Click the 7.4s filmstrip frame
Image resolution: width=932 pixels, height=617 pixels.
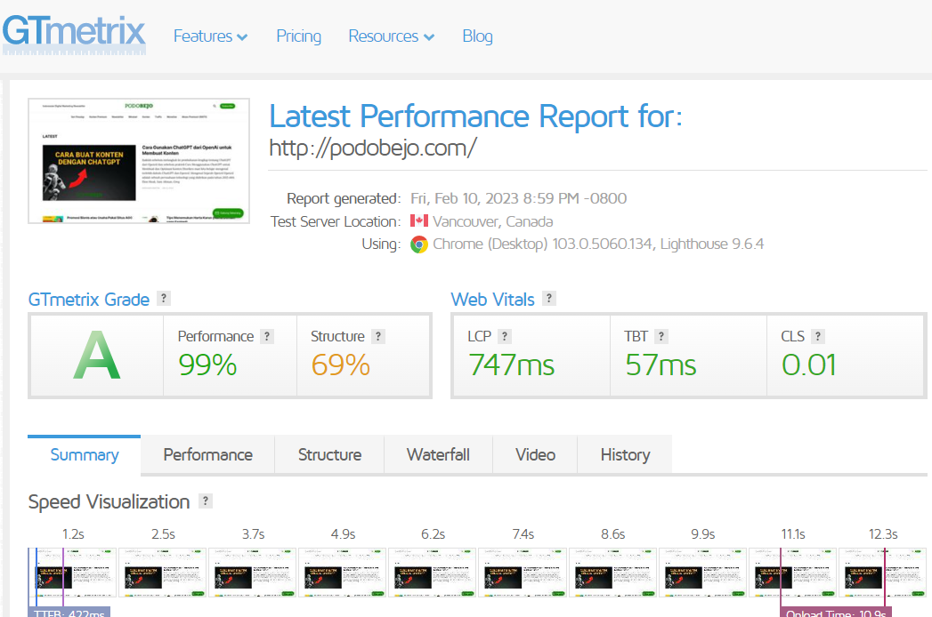(523, 573)
